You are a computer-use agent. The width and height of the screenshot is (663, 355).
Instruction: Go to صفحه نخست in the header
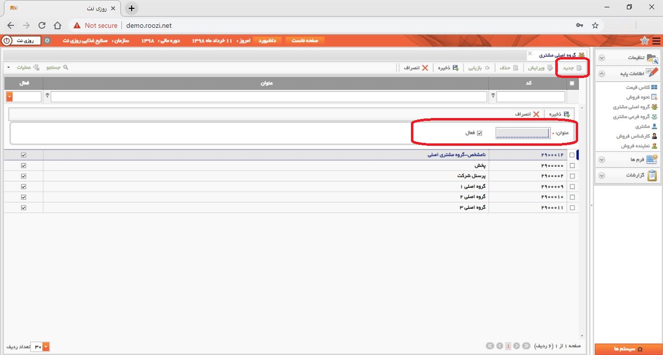pos(305,40)
